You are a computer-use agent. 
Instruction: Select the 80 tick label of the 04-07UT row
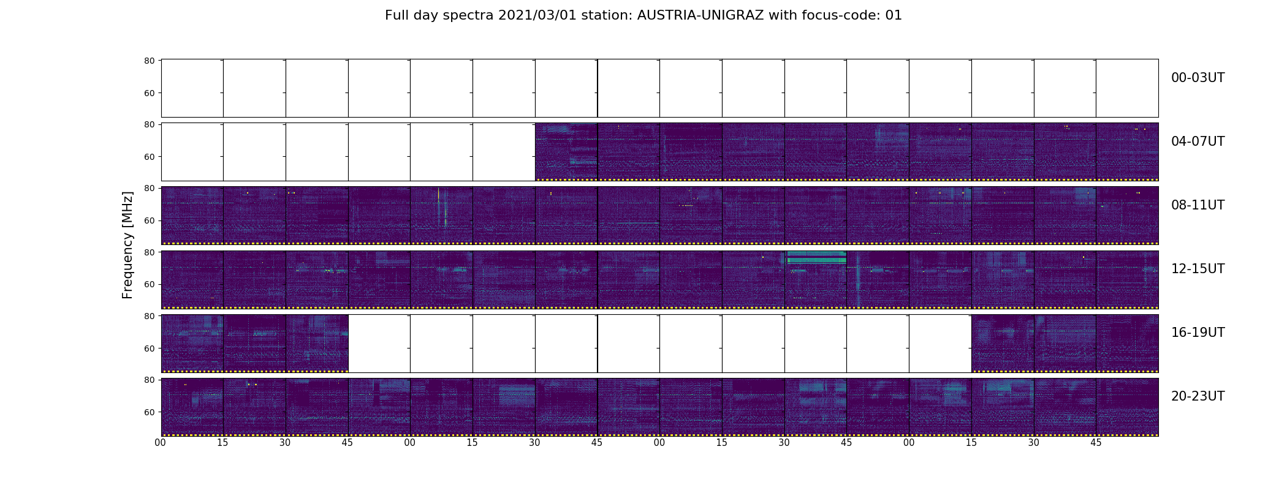[x=149, y=124]
